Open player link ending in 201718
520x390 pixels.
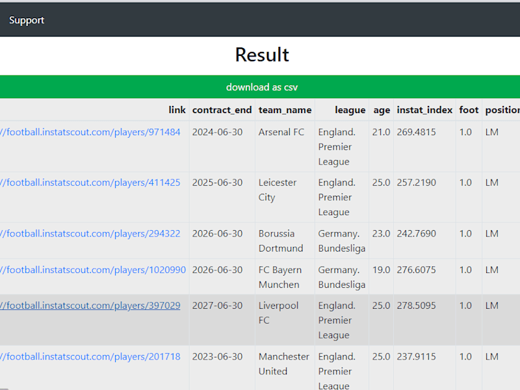[90, 356]
